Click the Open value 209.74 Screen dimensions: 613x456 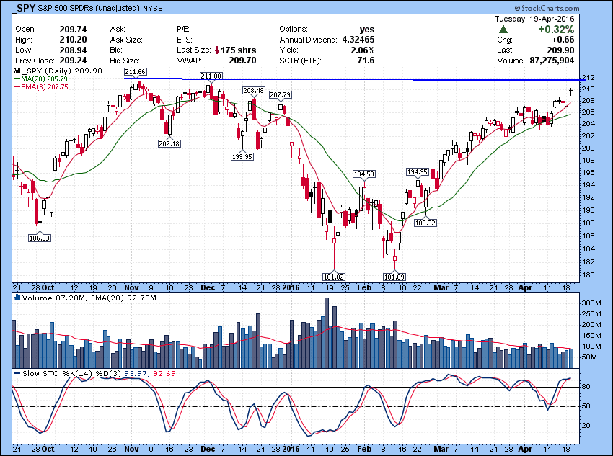point(73,30)
